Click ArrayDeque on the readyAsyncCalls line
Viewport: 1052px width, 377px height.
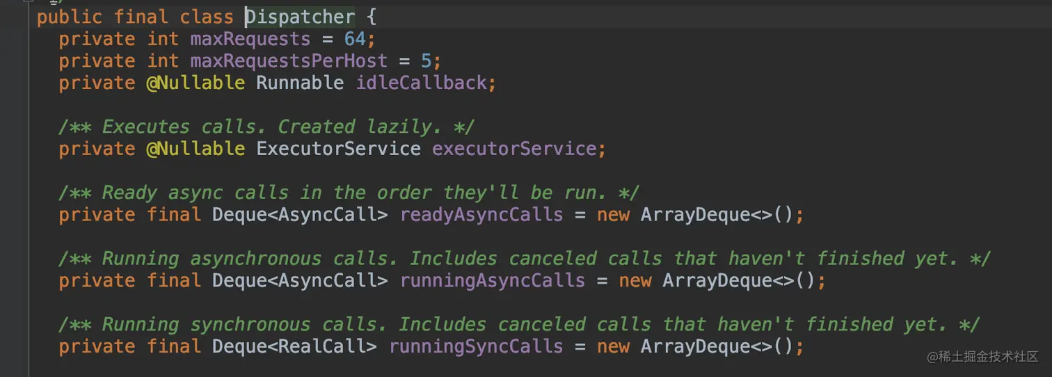(x=696, y=214)
